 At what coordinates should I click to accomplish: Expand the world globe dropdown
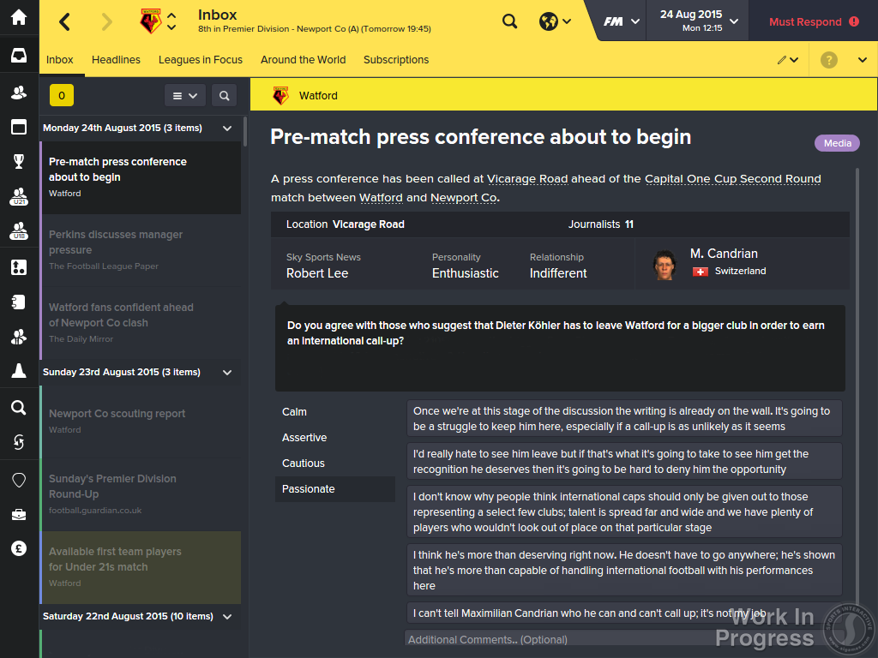pyautogui.click(x=556, y=21)
